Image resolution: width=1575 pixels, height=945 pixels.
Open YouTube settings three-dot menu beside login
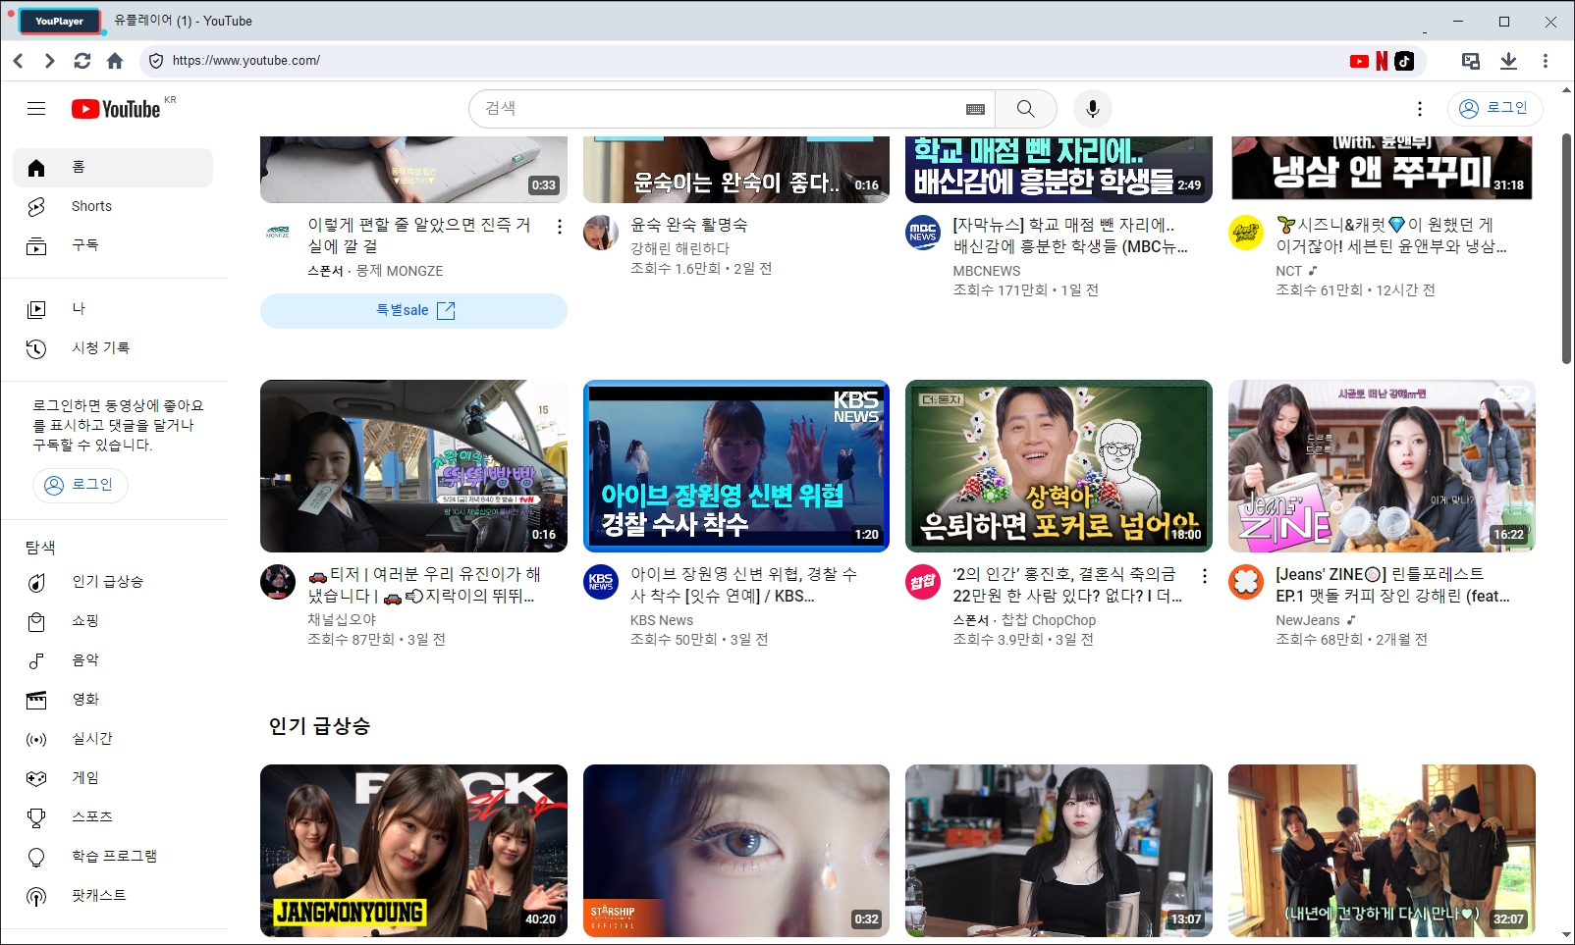(x=1419, y=109)
